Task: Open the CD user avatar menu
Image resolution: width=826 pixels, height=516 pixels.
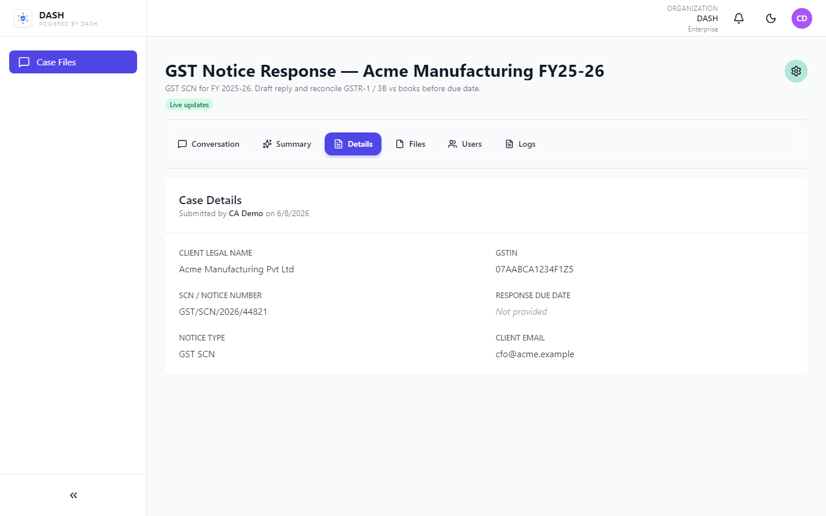Action: pyautogui.click(x=802, y=18)
